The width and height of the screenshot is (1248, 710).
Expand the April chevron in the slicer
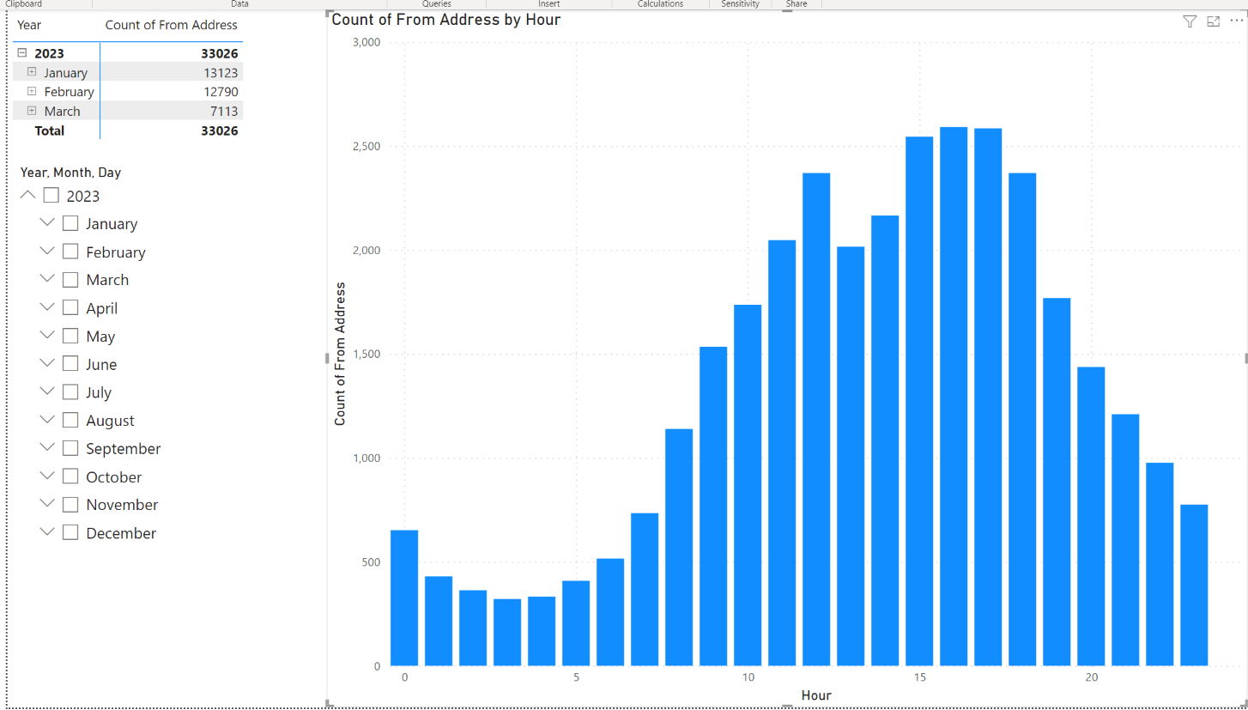click(47, 306)
